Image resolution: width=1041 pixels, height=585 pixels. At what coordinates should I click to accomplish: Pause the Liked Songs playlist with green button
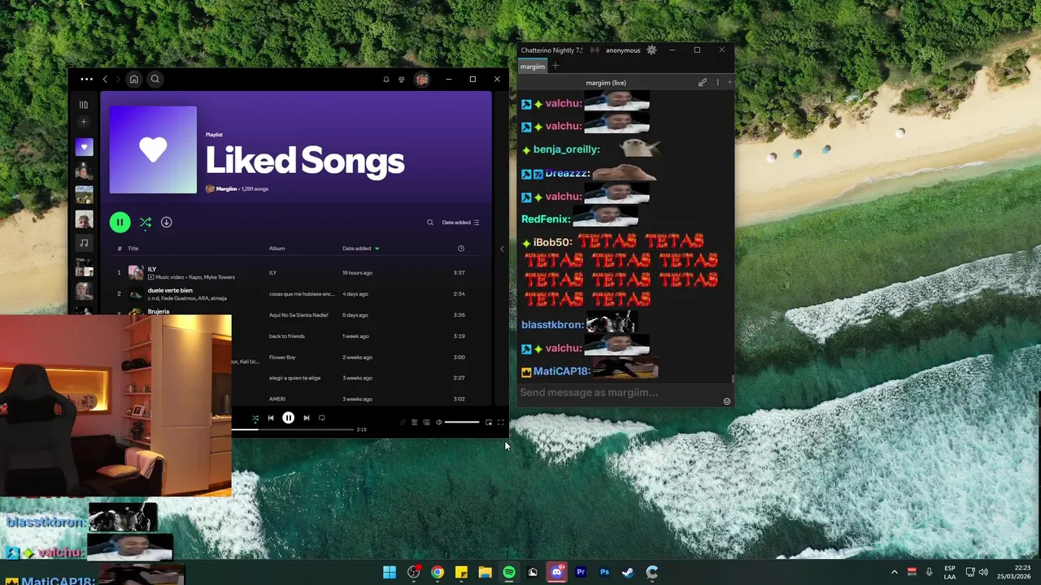point(120,222)
